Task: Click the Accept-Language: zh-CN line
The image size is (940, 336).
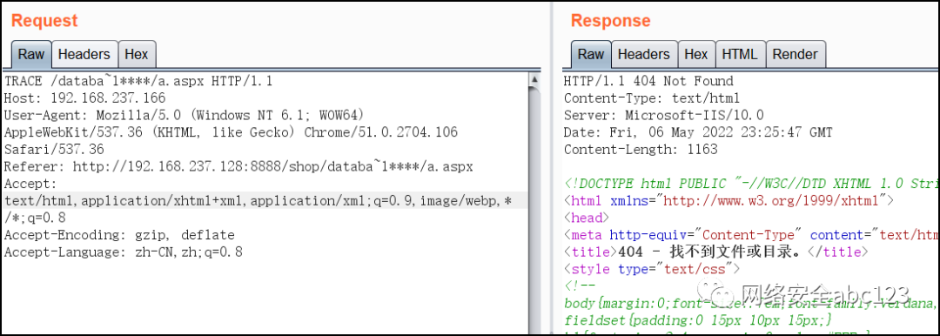Action: tap(124, 252)
